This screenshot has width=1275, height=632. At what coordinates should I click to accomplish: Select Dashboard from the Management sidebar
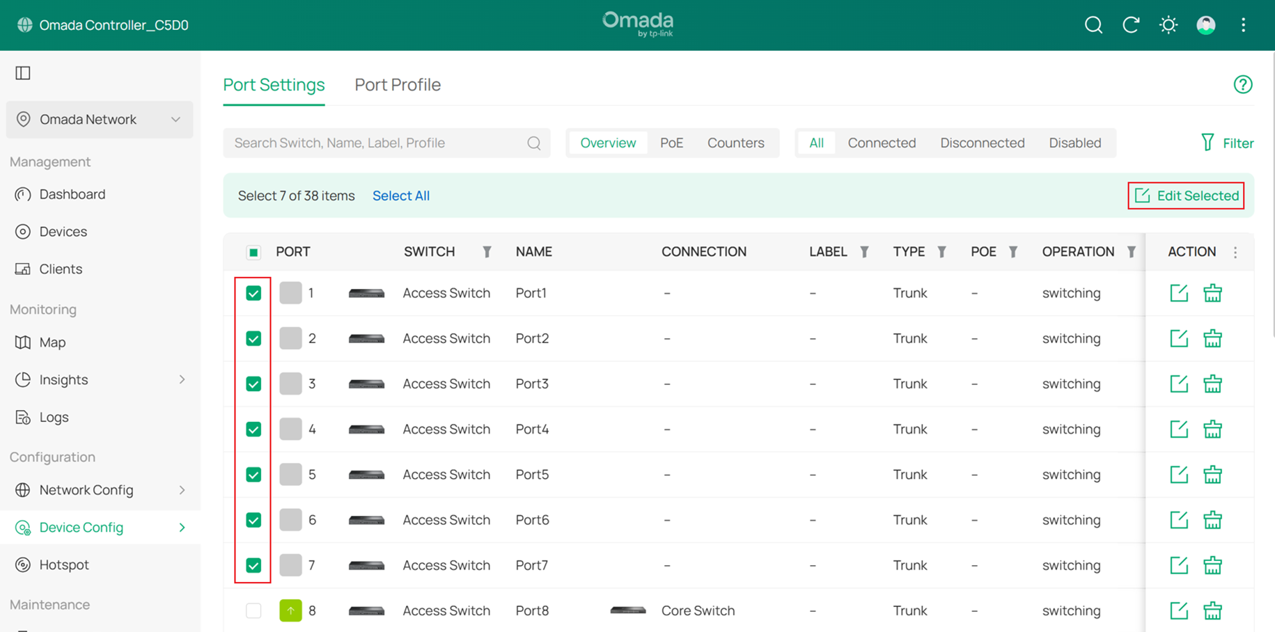coord(72,194)
